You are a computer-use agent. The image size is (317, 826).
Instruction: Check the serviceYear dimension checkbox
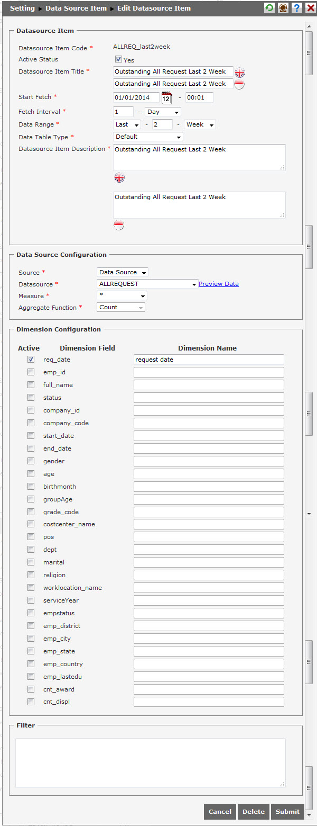(x=31, y=600)
